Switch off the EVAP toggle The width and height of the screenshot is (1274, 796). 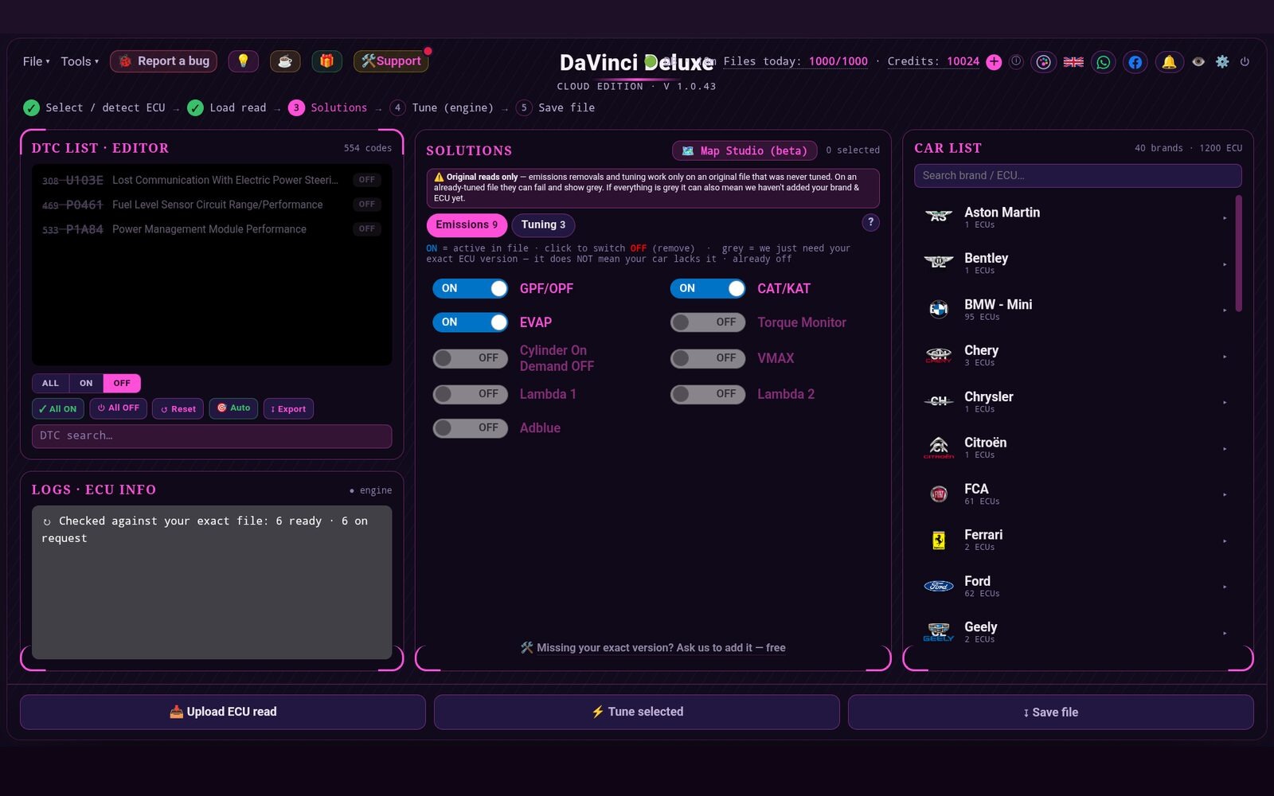click(471, 322)
